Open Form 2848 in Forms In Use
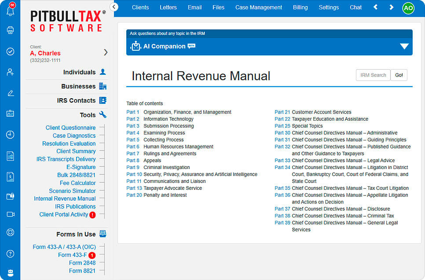This screenshot has width=425, height=280. [82, 263]
